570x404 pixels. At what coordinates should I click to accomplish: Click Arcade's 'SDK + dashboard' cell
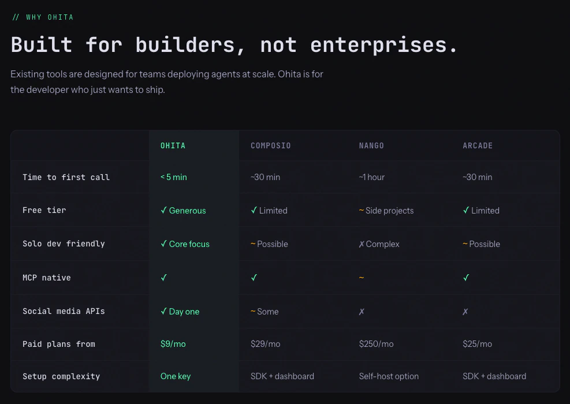tap(494, 376)
